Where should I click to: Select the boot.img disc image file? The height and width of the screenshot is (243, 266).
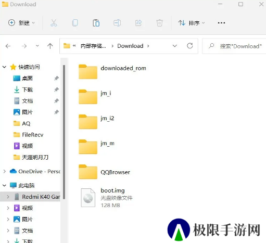point(107,198)
